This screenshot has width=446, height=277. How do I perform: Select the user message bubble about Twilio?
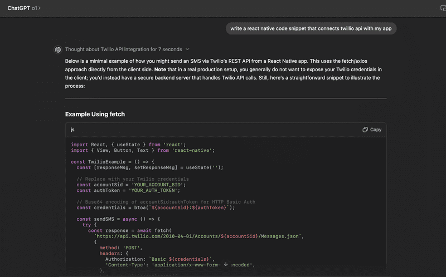coord(311,28)
